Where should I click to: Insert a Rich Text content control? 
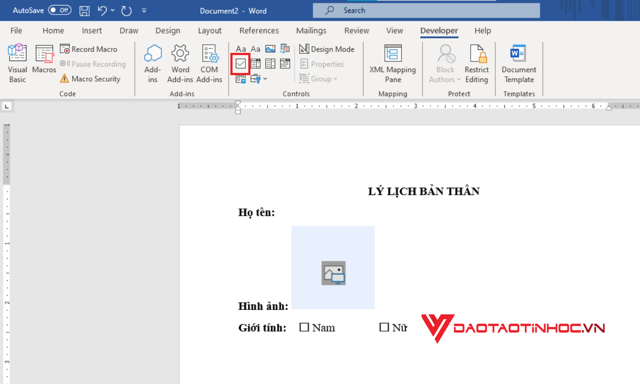[x=241, y=49]
